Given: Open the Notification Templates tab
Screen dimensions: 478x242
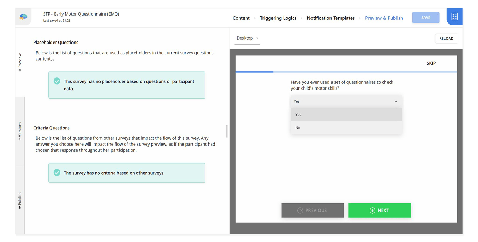Looking at the screenshot, I should 331,18.
